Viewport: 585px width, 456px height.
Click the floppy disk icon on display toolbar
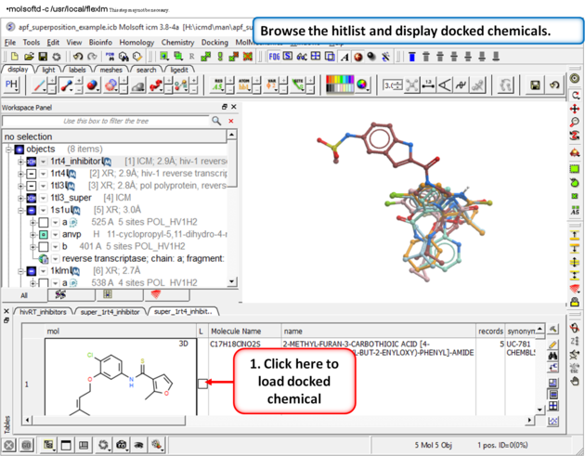(535, 85)
